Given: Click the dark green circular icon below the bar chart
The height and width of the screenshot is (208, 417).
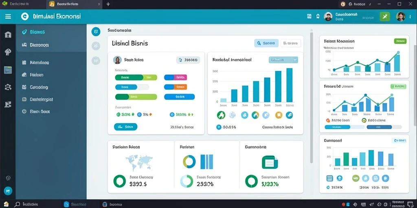Looking at the screenshot, I should click(x=221, y=115).
